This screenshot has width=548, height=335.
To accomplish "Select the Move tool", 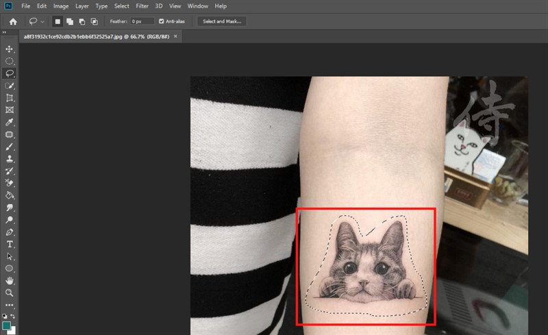I will coord(10,49).
